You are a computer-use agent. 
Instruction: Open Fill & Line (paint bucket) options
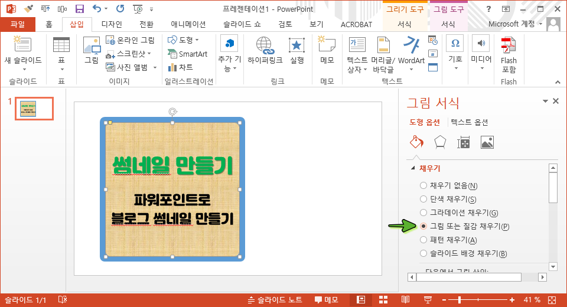pyautogui.click(x=416, y=142)
